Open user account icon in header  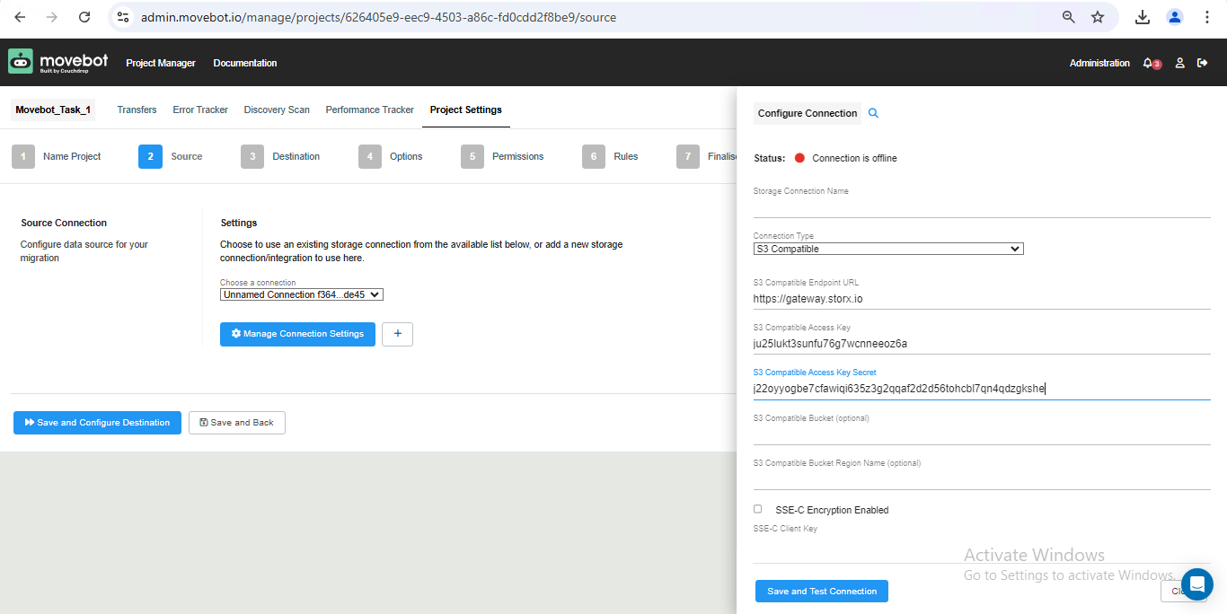pos(1180,63)
